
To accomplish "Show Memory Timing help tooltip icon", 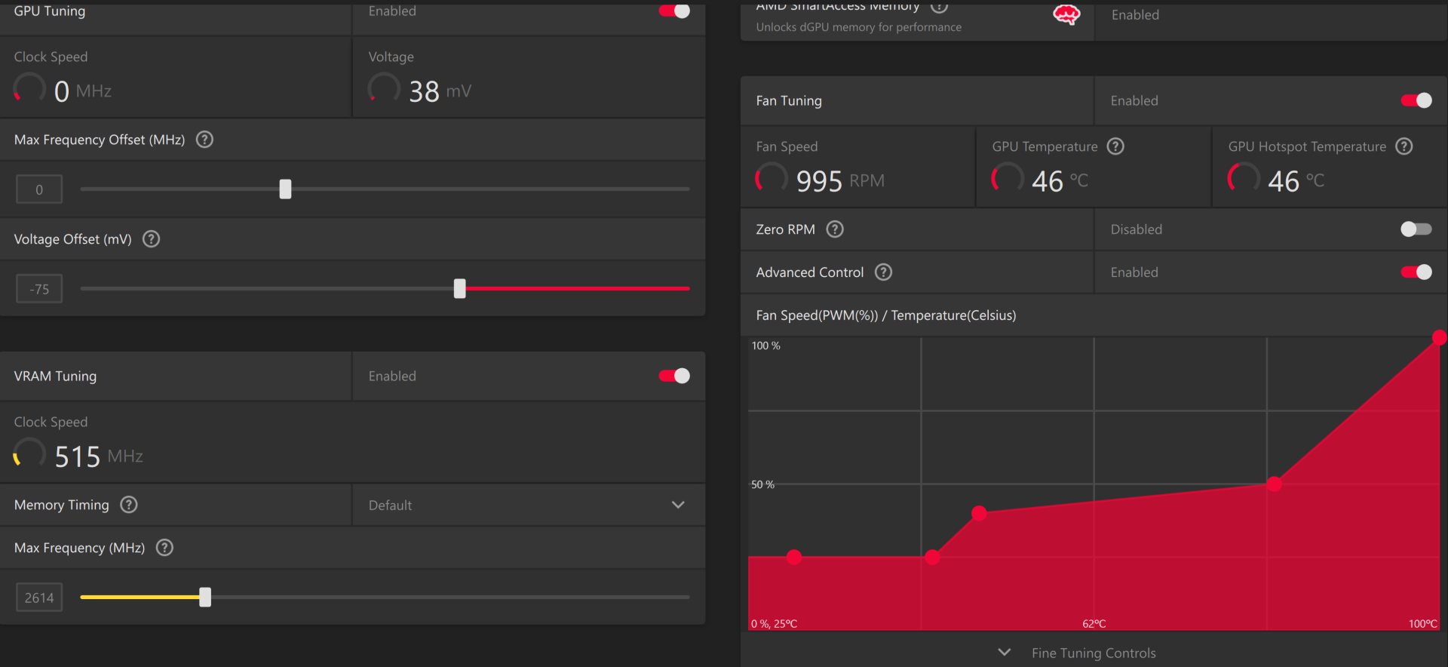I will tap(129, 505).
